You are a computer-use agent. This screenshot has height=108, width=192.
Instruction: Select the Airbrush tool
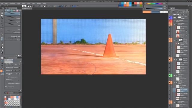point(2,37)
